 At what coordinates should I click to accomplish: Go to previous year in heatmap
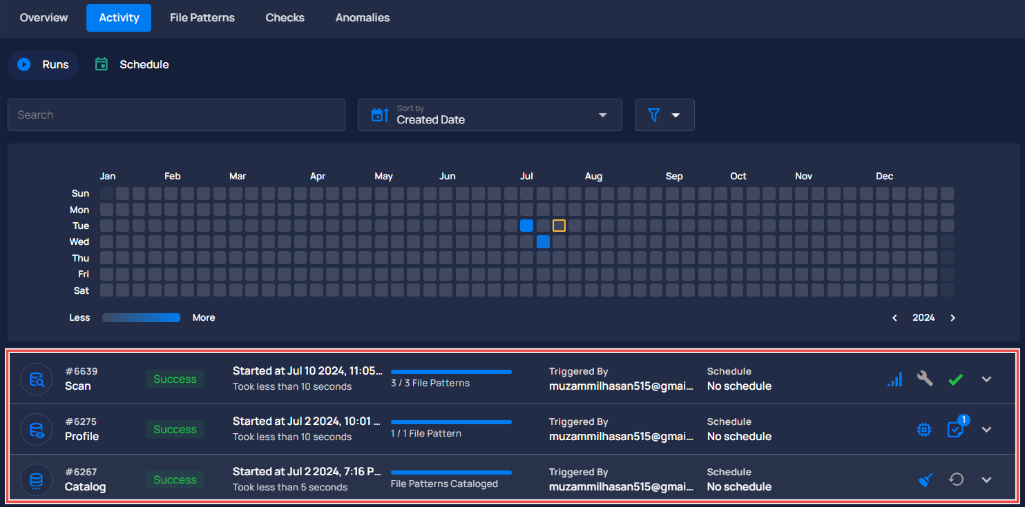(895, 318)
